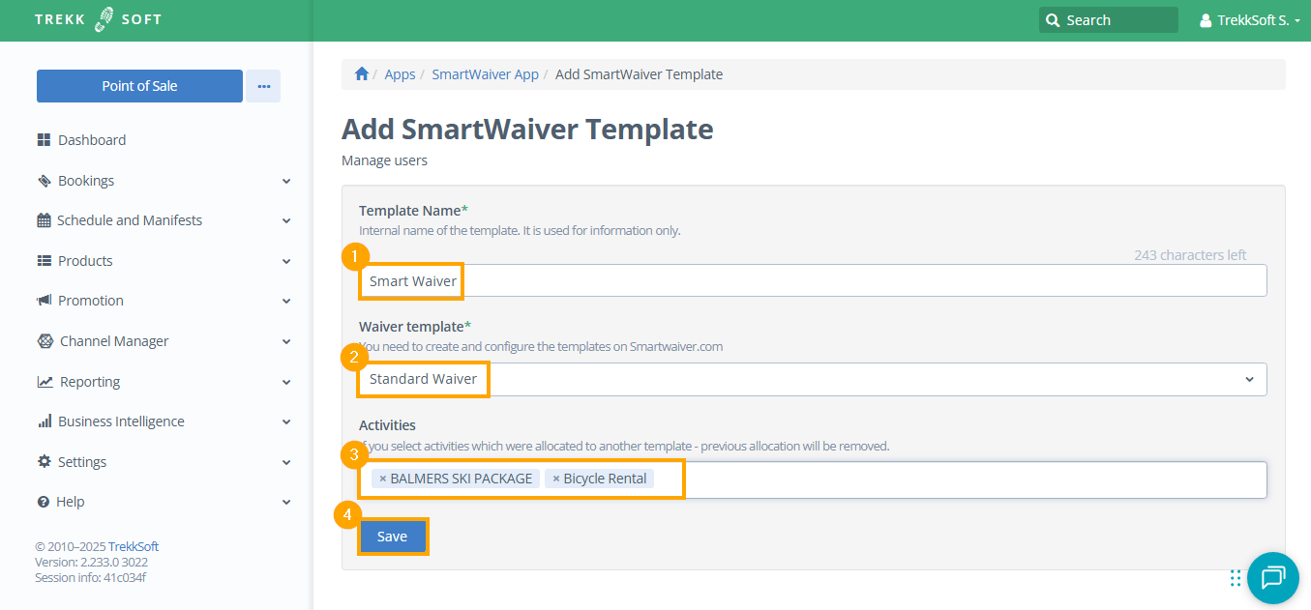Click into the Template Name field
The height and width of the screenshot is (610, 1311).
[811, 281]
